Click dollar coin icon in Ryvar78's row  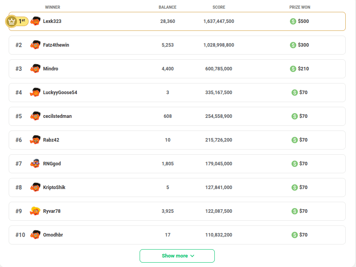coord(294,211)
